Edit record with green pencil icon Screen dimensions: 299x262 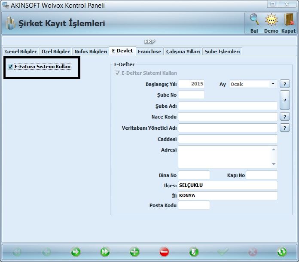click(194, 252)
